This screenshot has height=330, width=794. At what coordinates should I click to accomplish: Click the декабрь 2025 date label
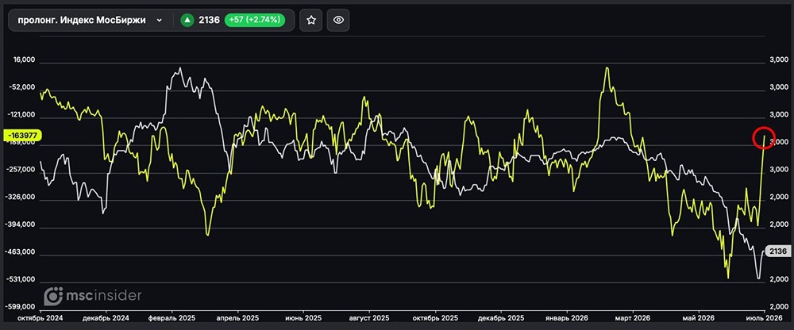tap(501, 318)
